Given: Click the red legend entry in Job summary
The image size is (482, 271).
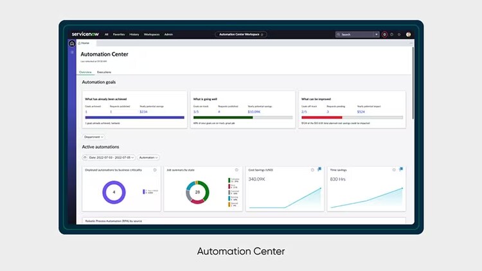Looking at the screenshot, I should pyautogui.click(x=233, y=186).
